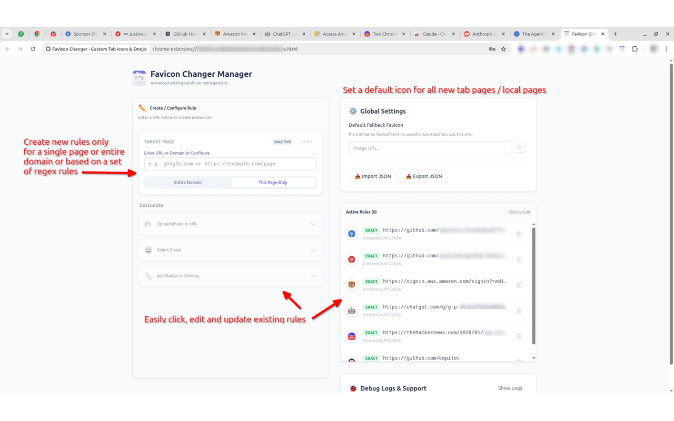The height and width of the screenshot is (421, 674).
Task: Delete the signin.aws.amazon.com rule
Action: coord(519,285)
